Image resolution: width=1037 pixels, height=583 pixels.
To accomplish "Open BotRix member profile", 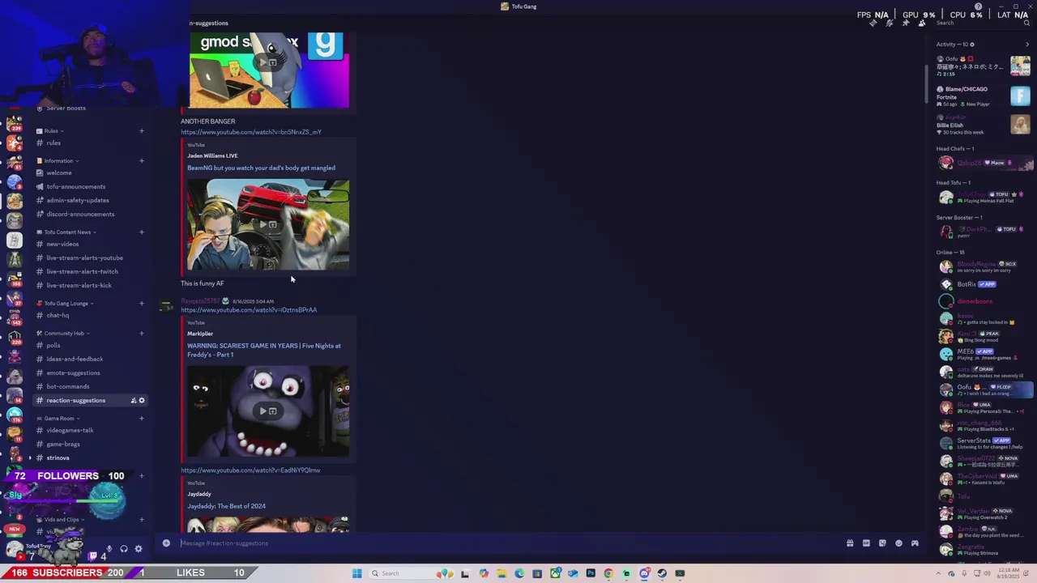I will [x=984, y=284].
